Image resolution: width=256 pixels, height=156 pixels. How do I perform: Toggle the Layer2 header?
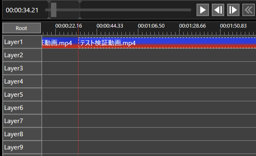[x=22, y=55]
